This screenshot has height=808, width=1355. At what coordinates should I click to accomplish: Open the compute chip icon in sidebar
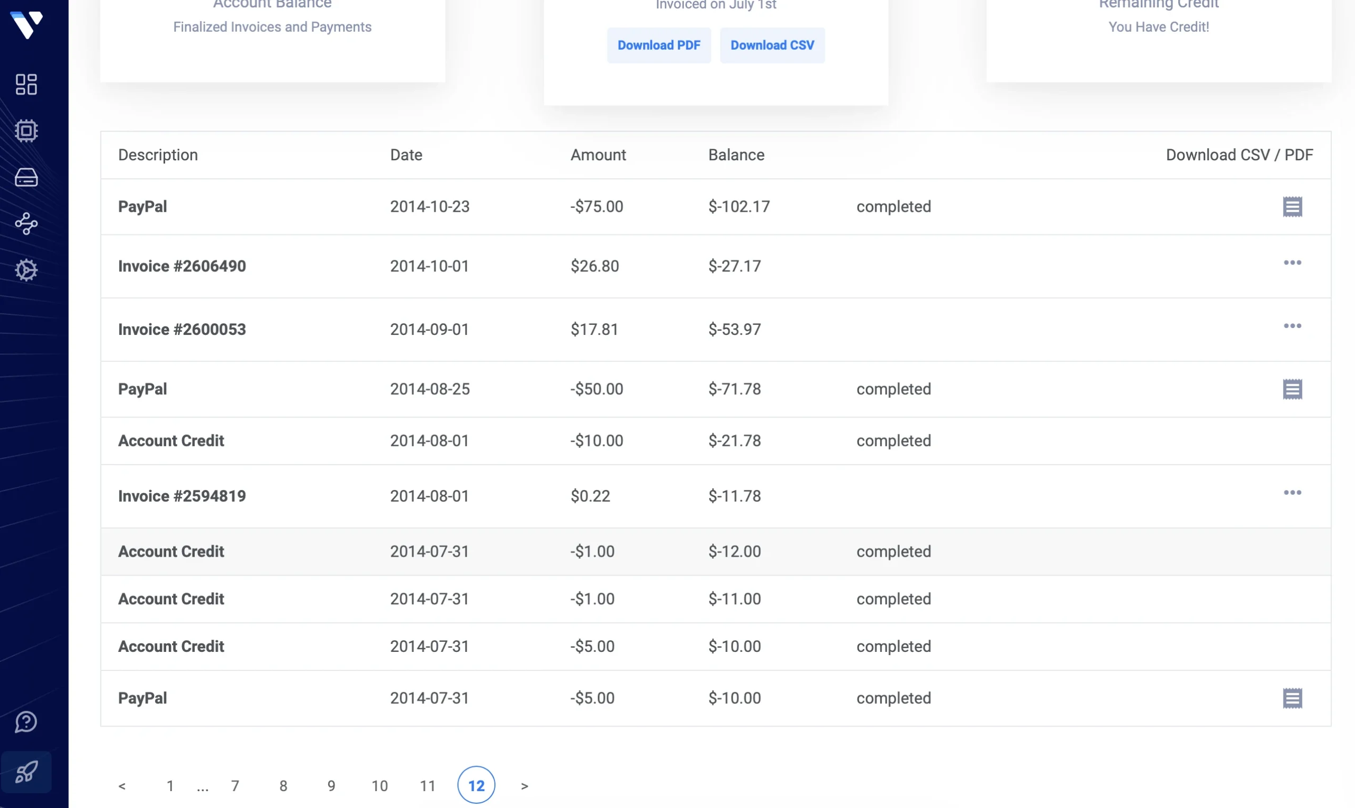pyautogui.click(x=26, y=131)
